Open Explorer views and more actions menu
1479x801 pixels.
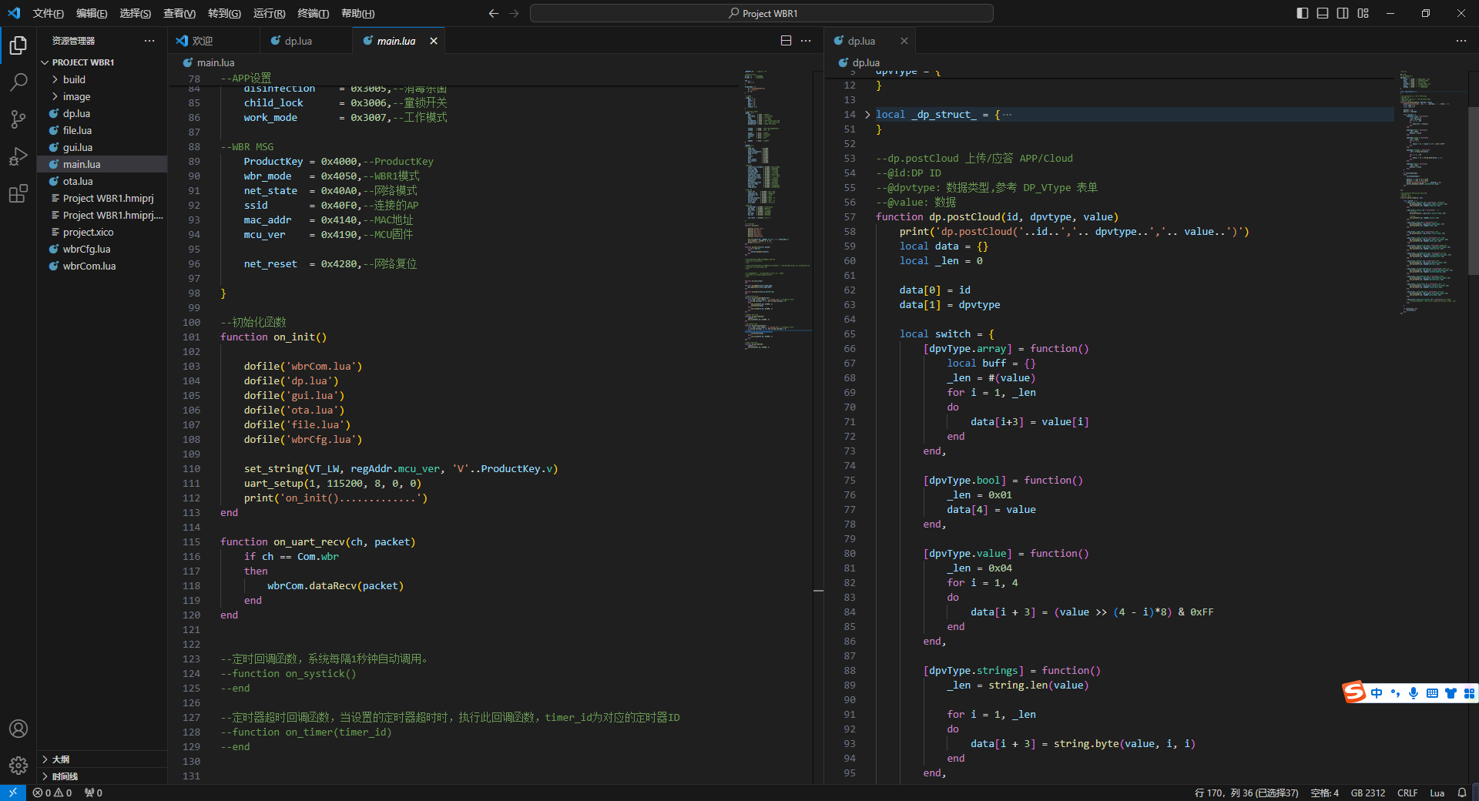pyautogui.click(x=149, y=41)
